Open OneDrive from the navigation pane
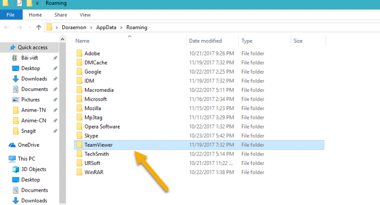 click(x=28, y=145)
